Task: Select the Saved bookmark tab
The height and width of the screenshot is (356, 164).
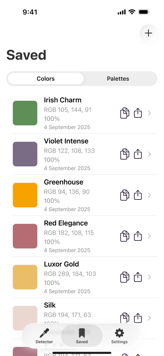Action: click(x=82, y=336)
